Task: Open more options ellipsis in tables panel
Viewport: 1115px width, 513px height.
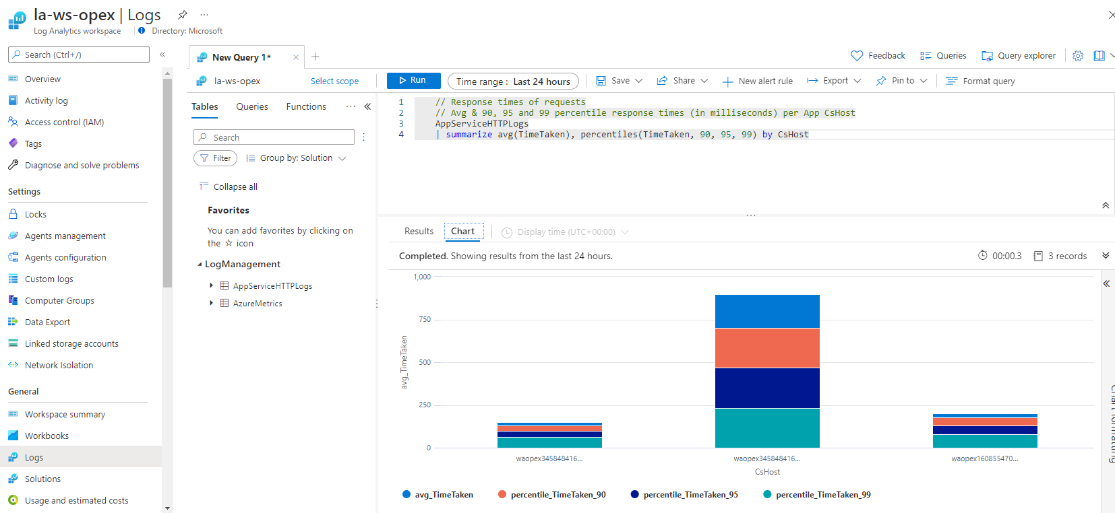Action: pos(351,106)
